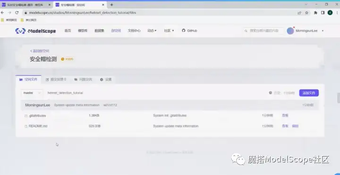This screenshot has width=340, height=175.
Task: Close the first browser tab
Action: (49, 5)
